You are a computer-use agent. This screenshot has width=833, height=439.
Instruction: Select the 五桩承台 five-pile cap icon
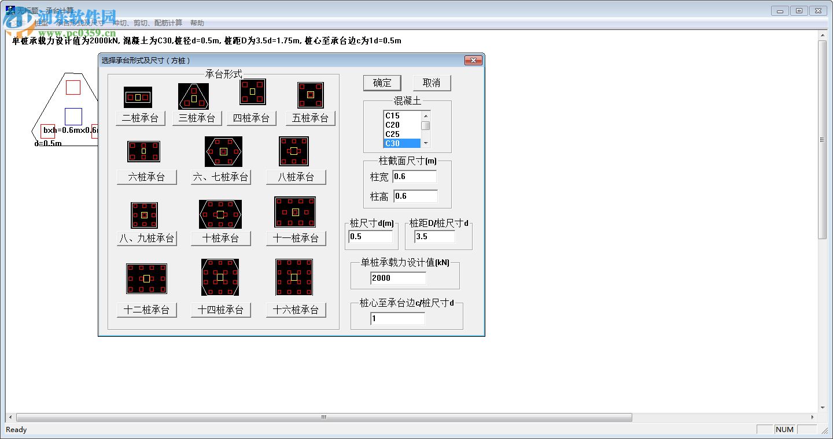pos(311,95)
